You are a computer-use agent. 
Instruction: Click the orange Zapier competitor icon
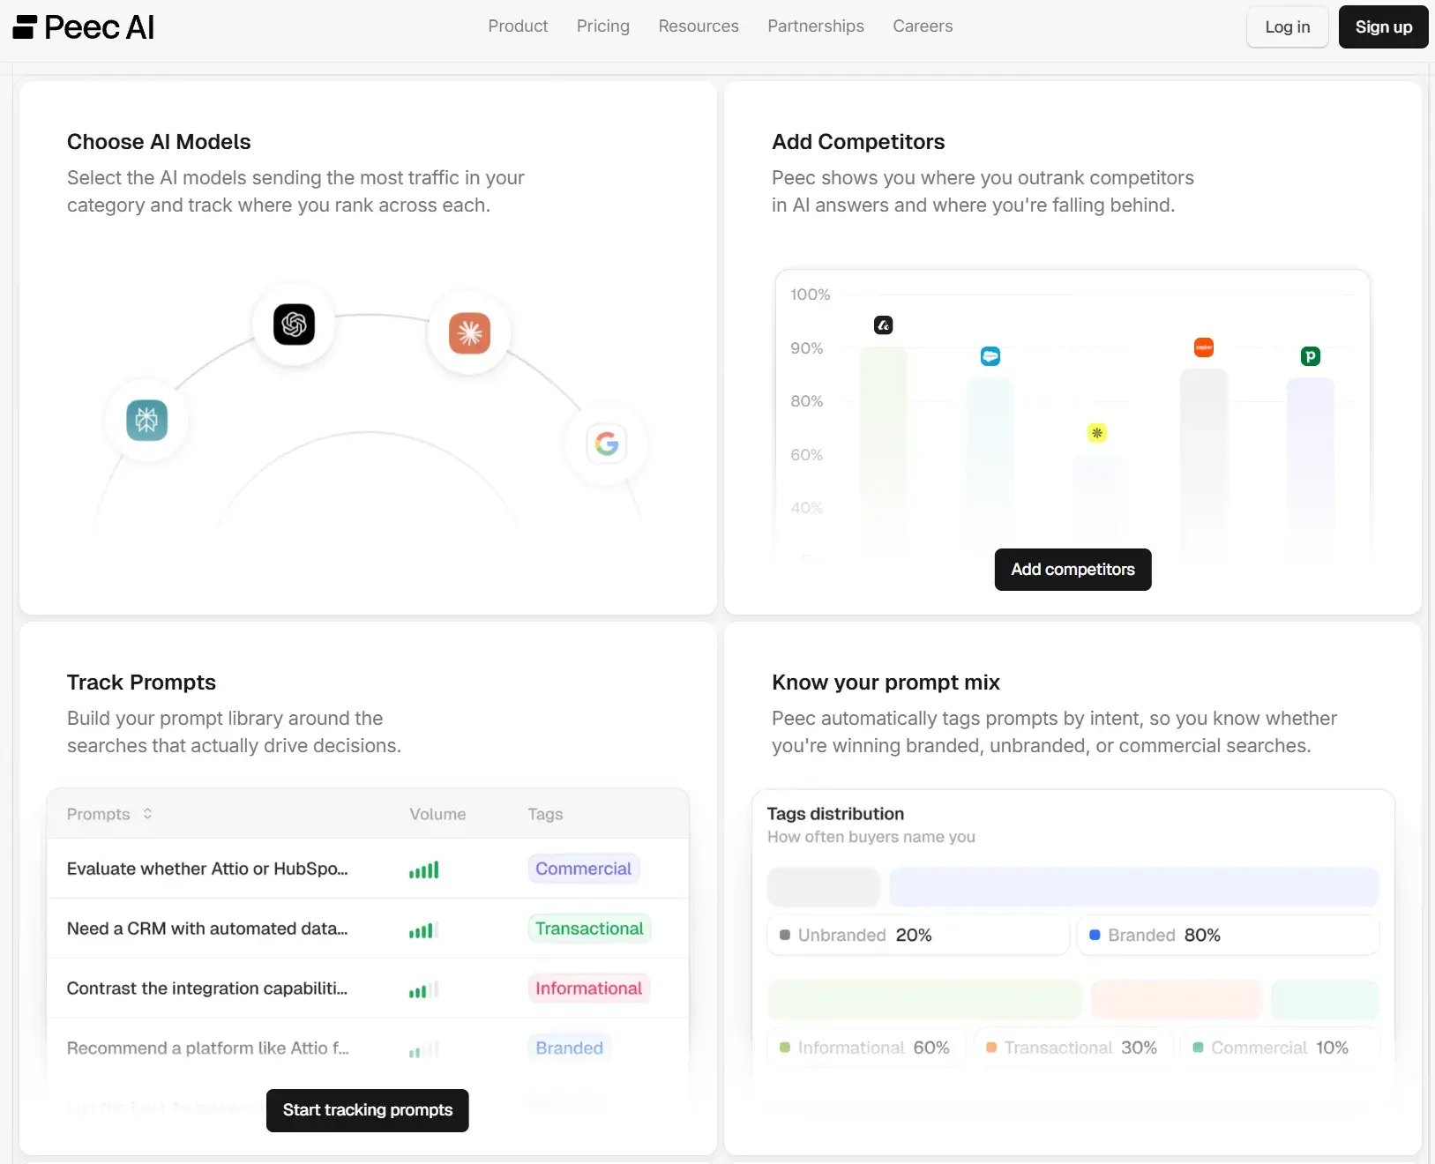[x=1203, y=347]
